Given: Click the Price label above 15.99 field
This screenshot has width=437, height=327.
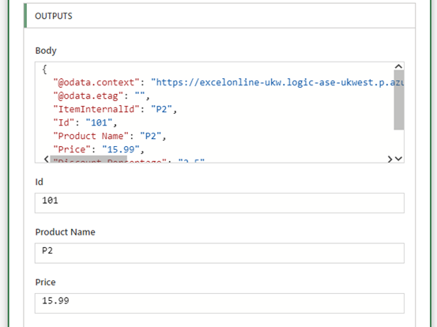Looking at the screenshot, I should pos(45,282).
